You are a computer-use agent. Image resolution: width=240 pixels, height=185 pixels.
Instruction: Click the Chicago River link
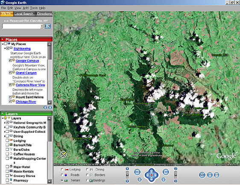coord(26,102)
